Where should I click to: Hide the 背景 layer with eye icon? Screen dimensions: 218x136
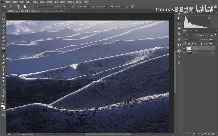(x=184, y=53)
